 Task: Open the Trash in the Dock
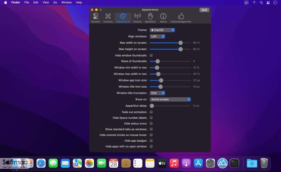tap(264, 163)
